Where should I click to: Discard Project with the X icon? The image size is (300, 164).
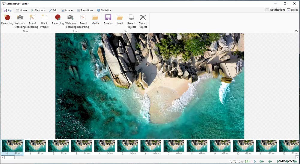(x=143, y=21)
